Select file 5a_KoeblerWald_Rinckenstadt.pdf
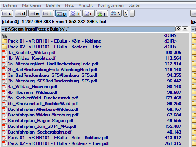 [x=43, y=98]
